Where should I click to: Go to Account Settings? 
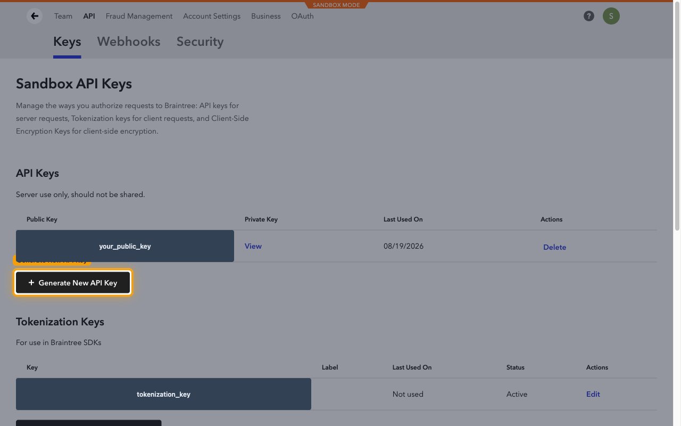point(212,16)
